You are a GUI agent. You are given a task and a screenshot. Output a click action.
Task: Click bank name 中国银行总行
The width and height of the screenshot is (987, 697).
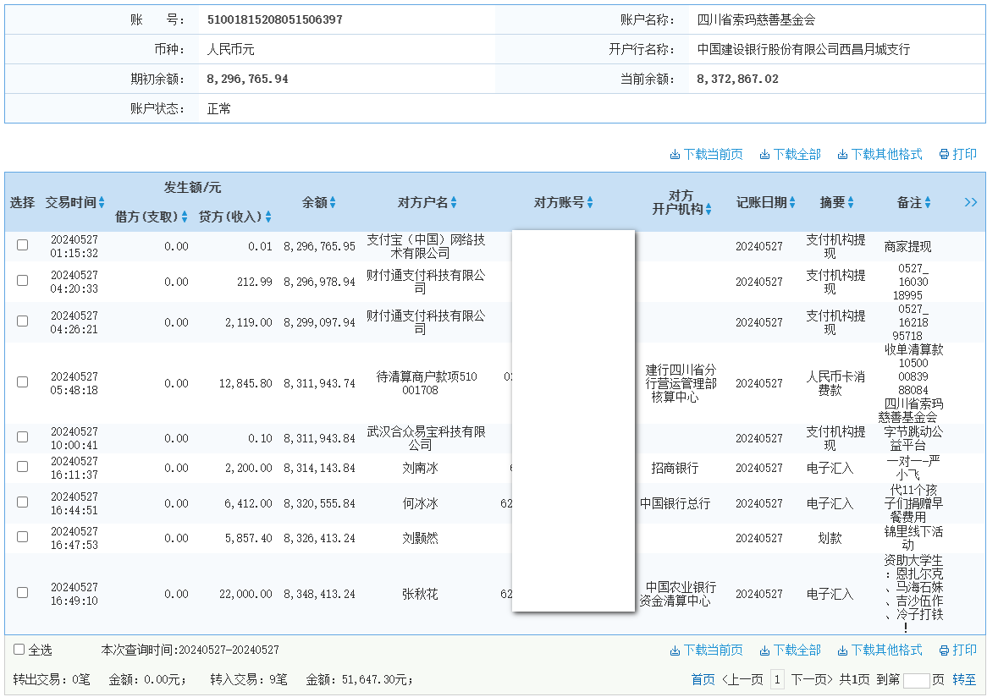[x=675, y=503]
